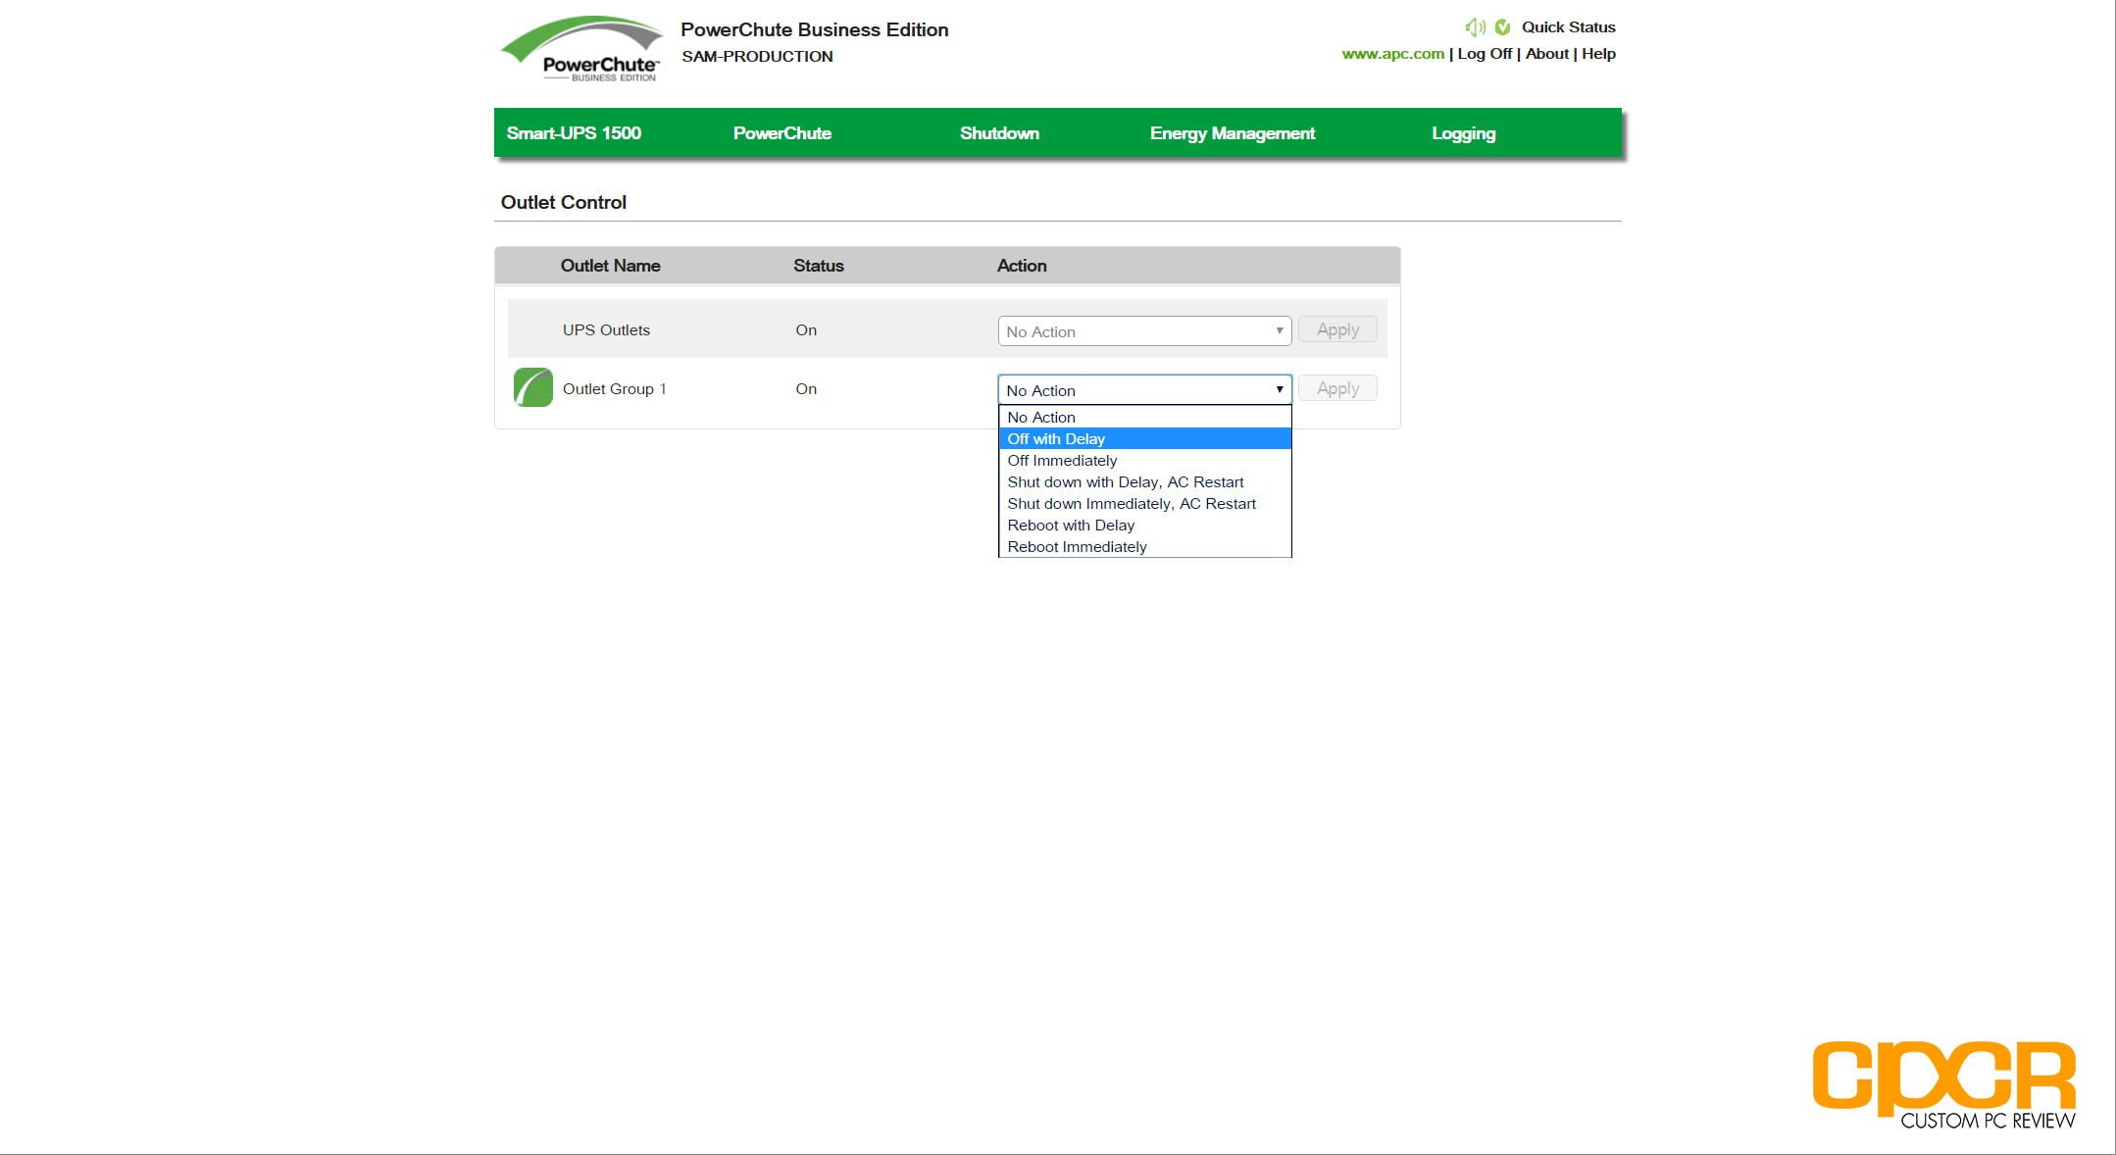Visit the www.apc.com link

click(1392, 54)
